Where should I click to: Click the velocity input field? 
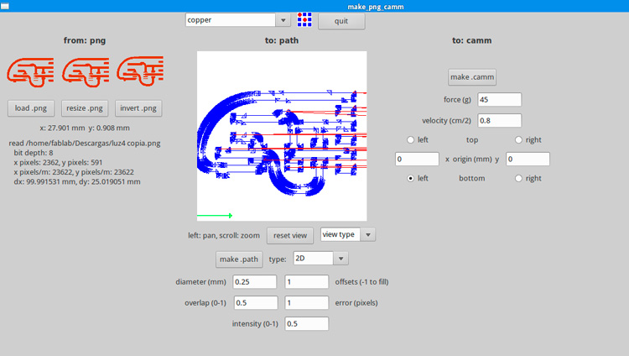[x=500, y=121]
